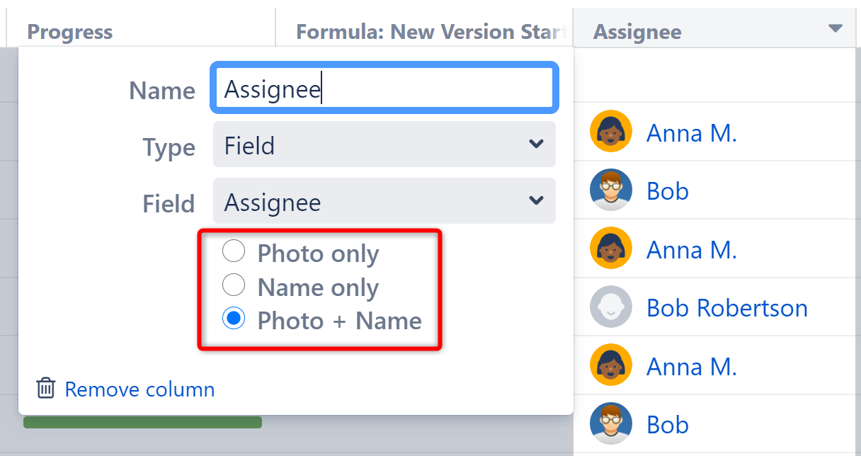Viewport: 861px width, 456px height.
Task: Click the first Bob avatar with glasses
Action: click(x=610, y=190)
